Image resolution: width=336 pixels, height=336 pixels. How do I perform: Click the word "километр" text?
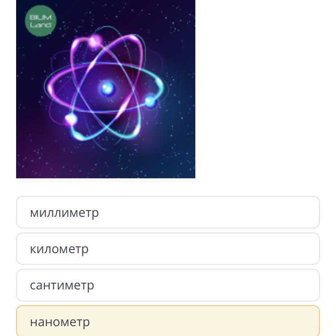coord(59,249)
